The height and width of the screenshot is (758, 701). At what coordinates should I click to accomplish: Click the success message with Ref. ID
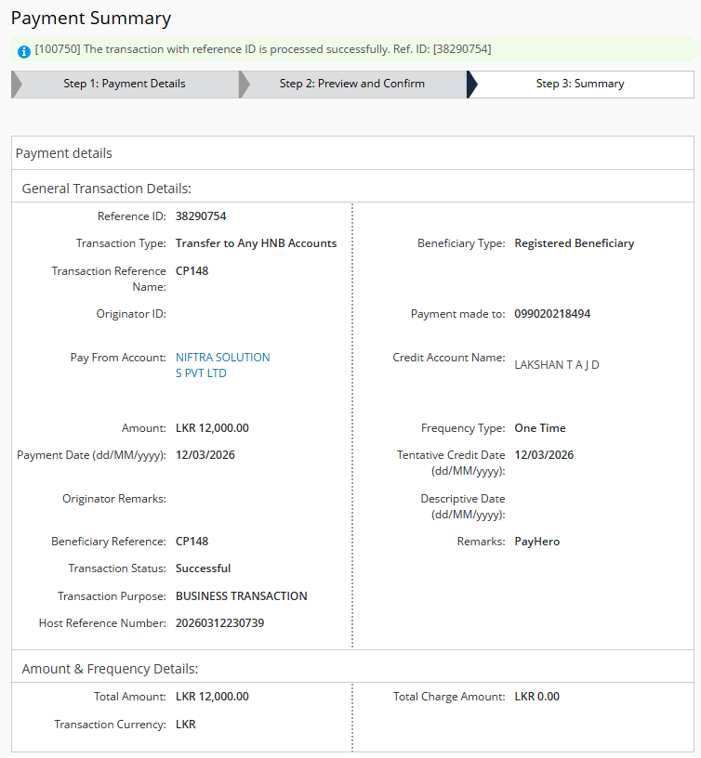pyautogui.click(x=263, y=48)
